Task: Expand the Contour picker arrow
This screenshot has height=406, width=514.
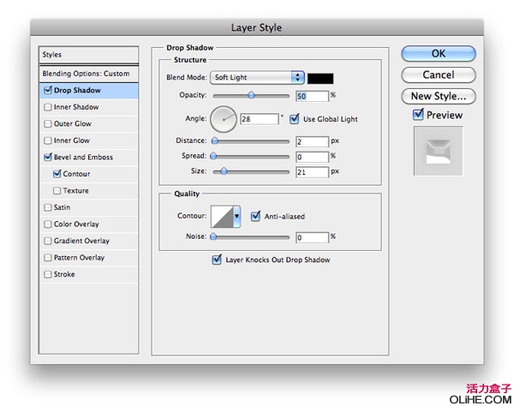Action: coord(236,216)
